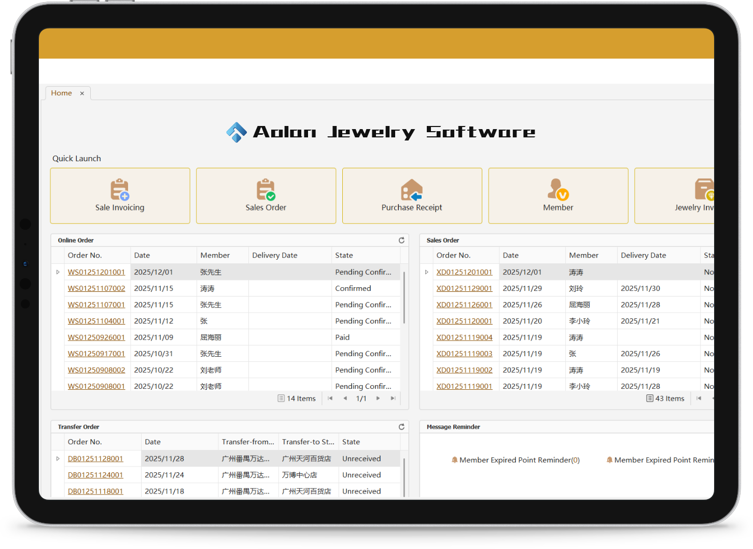
Task: Expand row WS01251201001 in Online Order
Action: click(x=58, y=272)
